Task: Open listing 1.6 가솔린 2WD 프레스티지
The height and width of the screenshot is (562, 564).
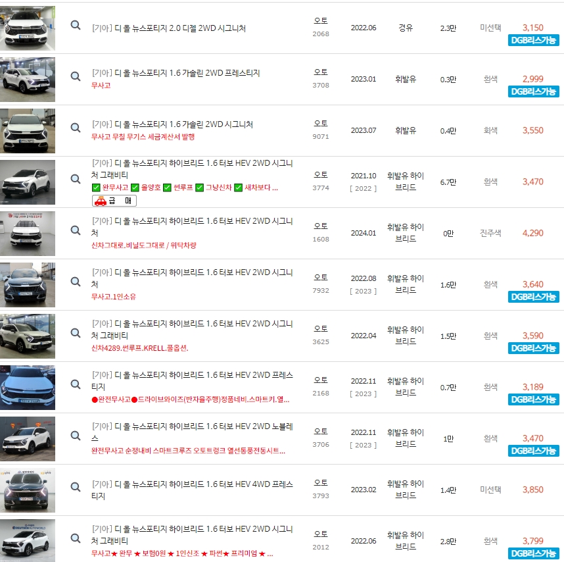Action: coord(176,73)
